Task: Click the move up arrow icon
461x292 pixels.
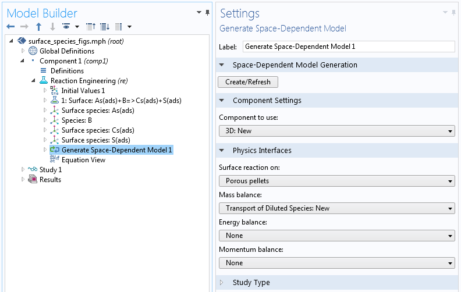Action: 38,27
